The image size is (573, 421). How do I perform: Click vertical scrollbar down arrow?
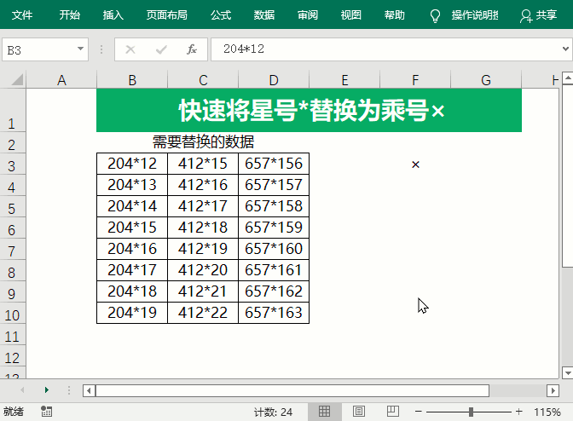[x=568, y=372]
